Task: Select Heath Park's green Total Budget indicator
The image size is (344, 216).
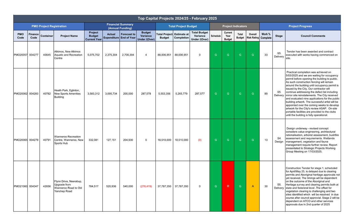Action: 240,94
